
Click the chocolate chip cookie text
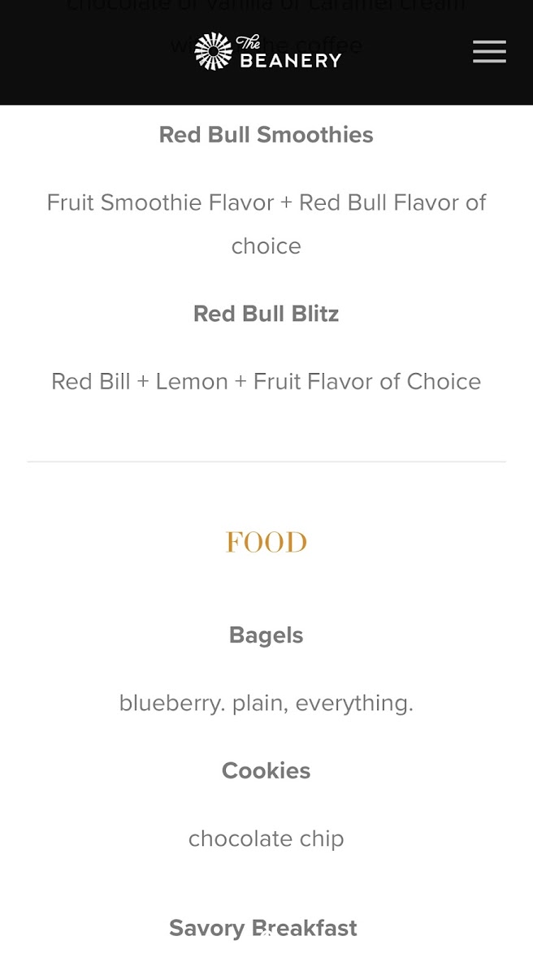[x=266, y=838]
